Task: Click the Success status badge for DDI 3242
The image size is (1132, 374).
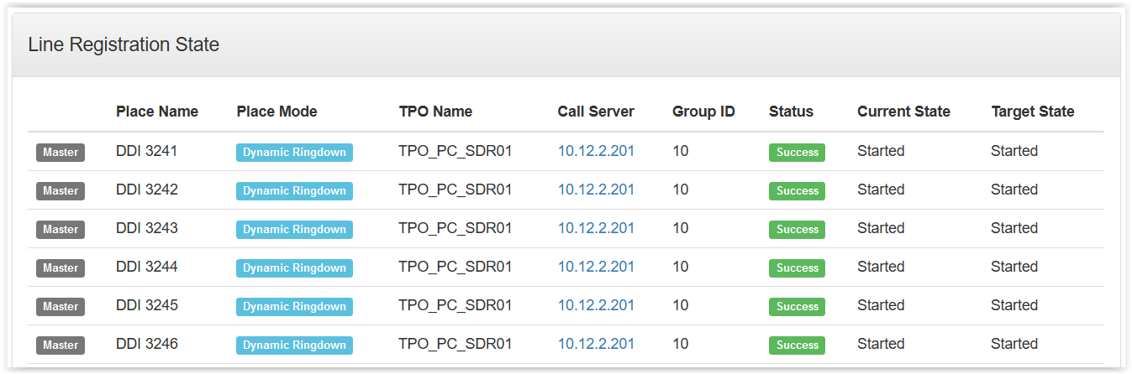Action: pyautogui.click(x=797, y=191)
